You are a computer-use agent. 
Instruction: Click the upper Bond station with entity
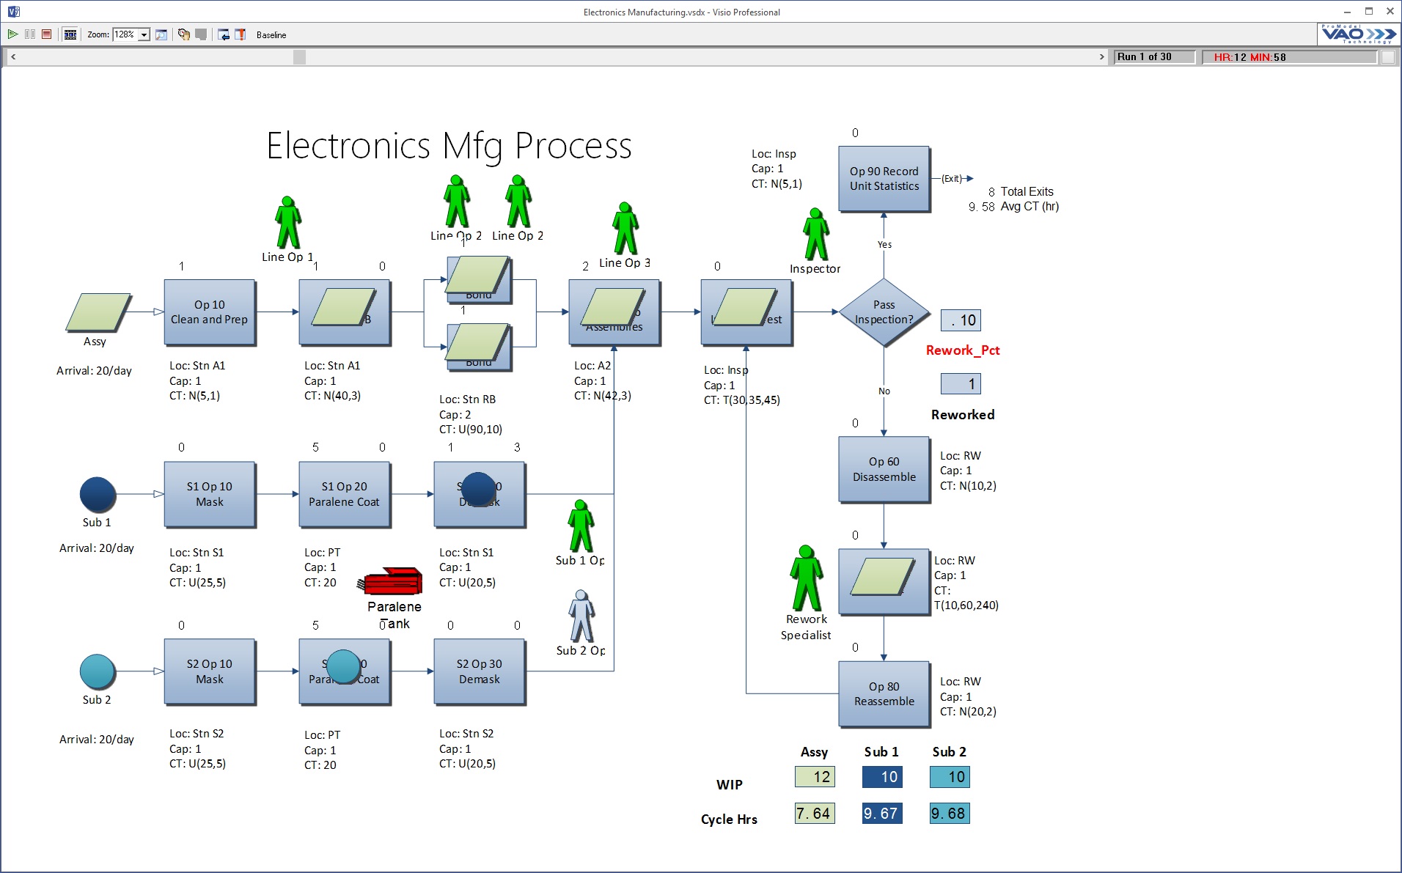[x=479, y=279]
